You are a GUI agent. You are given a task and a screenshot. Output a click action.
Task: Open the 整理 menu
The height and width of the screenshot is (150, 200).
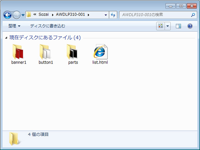(14, 26)
